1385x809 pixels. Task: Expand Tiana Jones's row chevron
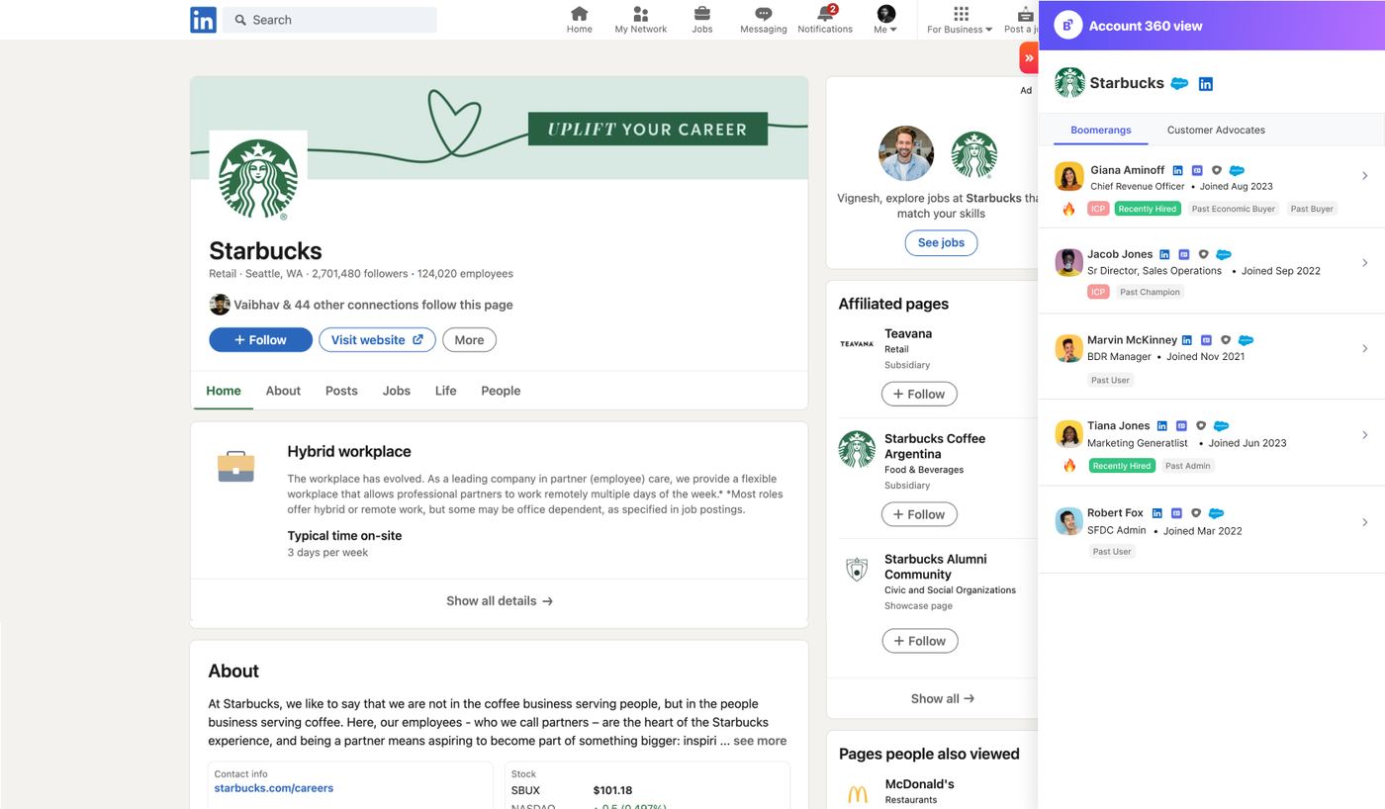pos(1365,435)
